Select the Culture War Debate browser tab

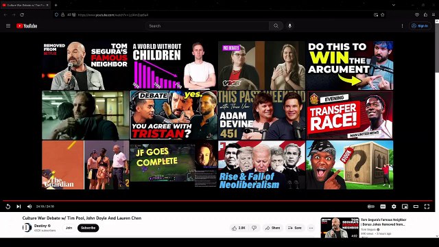pyautogui.click(x=25, y=5)
